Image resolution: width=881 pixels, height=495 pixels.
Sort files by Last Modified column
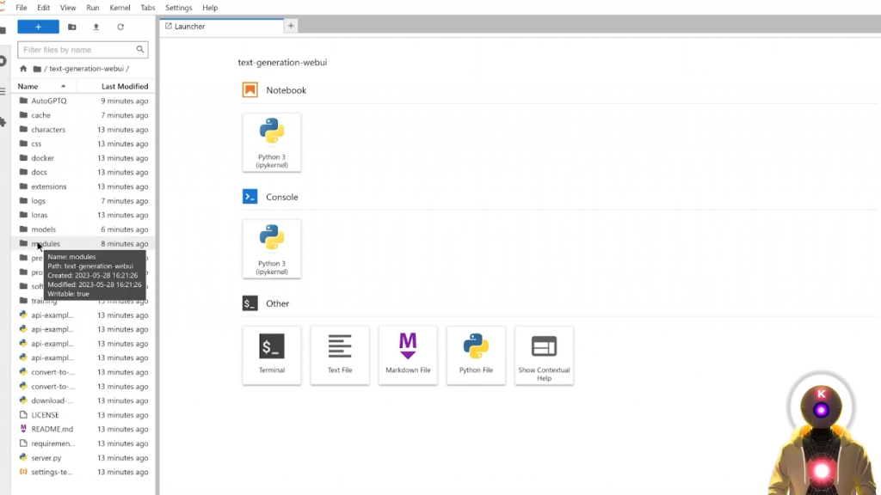pyautogui.click(x=116, y=87)
